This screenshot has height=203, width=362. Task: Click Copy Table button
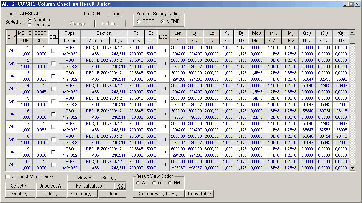[x=199, y=194]
